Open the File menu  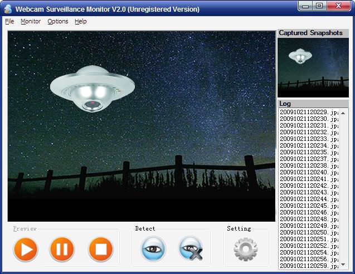pyautogui.click(x=9, y=21)
